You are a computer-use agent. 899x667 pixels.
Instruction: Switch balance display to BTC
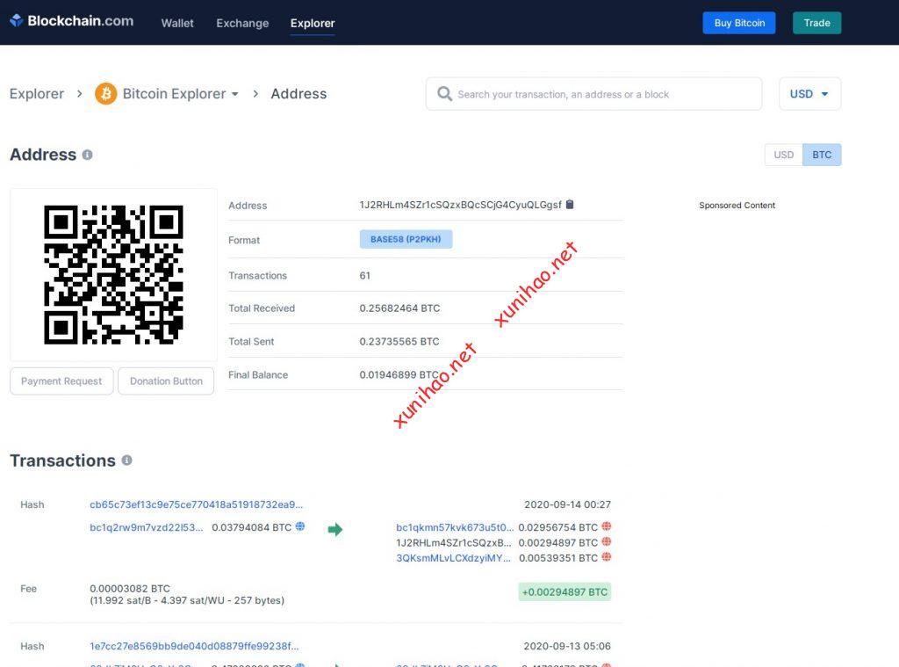coord(822,155)
